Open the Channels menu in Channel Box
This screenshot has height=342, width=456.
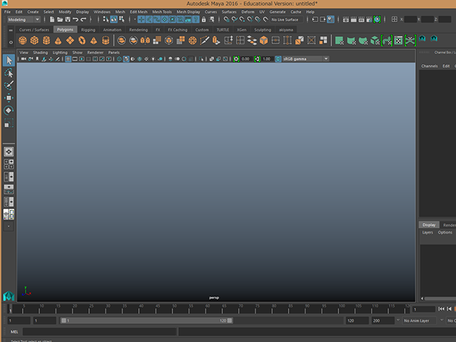(x=429, y=66)
